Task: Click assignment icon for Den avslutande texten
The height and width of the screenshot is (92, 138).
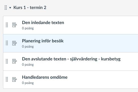Action: pos(14,61)
